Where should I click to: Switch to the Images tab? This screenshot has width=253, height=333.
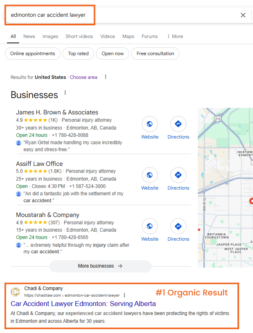tap(50, 36)
